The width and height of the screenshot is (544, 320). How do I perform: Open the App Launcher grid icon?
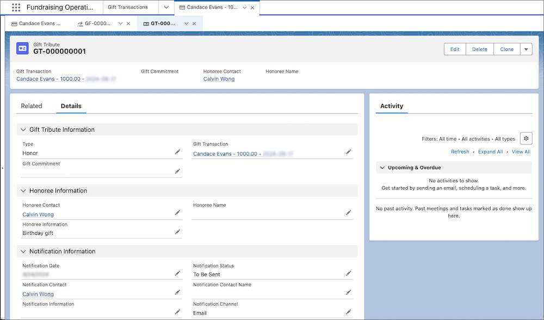point(16,7)
